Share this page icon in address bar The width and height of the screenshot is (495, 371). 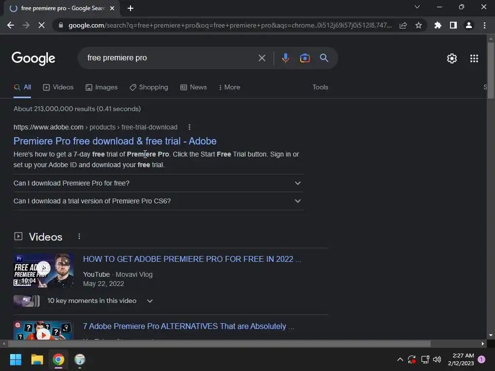(403, 25)
